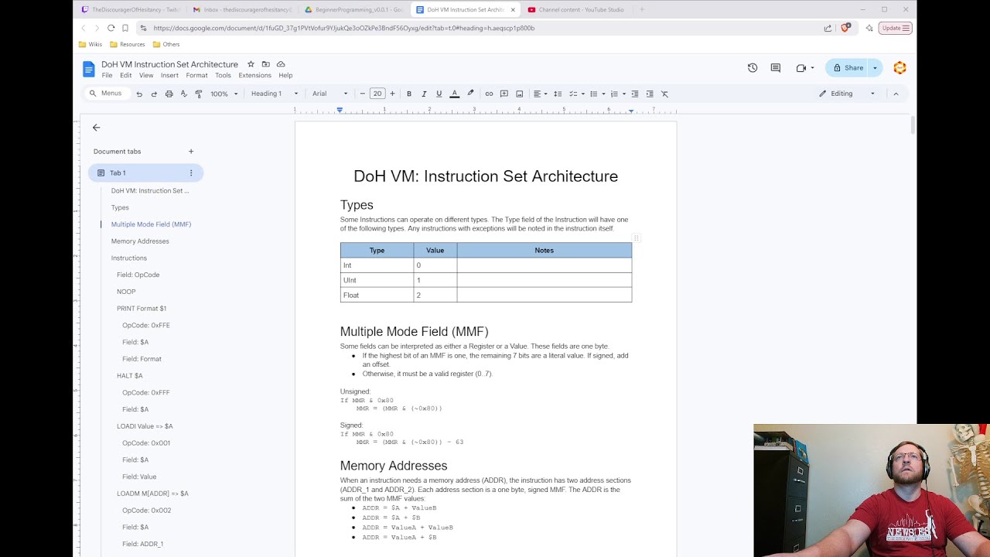Collapse the toolbar header with chevron
This screenshot has width=990, height=557.
click(896, 94)
